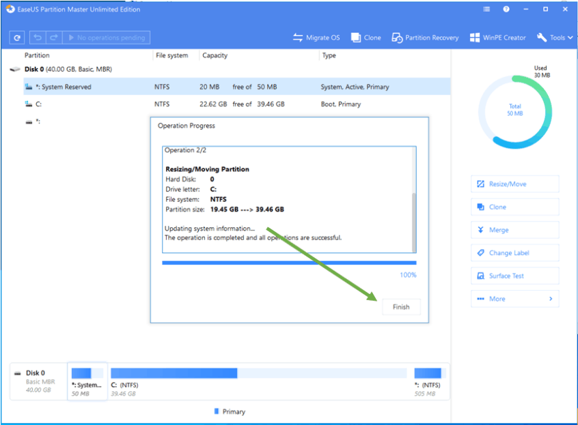Viewport: 578px width, 425px height.
Task: Select Change Label action
Action: [514, 253]
